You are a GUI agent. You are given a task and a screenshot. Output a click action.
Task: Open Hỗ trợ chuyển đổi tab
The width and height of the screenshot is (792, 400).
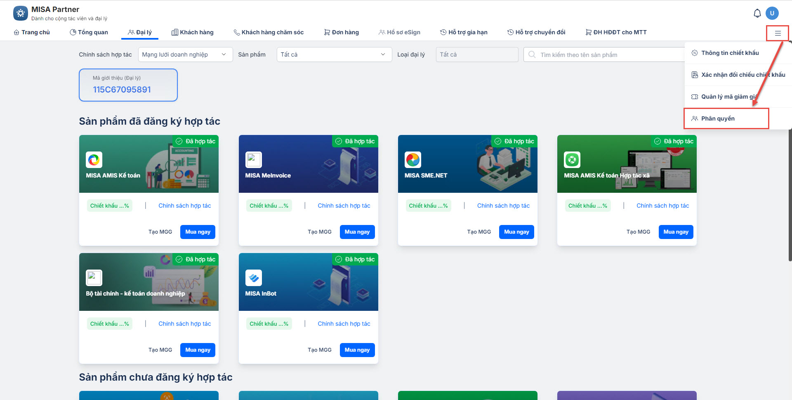[536, 32]
